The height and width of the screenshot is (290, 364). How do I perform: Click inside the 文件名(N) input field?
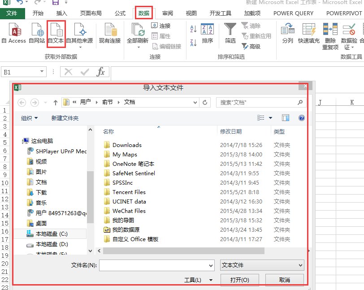157,265
